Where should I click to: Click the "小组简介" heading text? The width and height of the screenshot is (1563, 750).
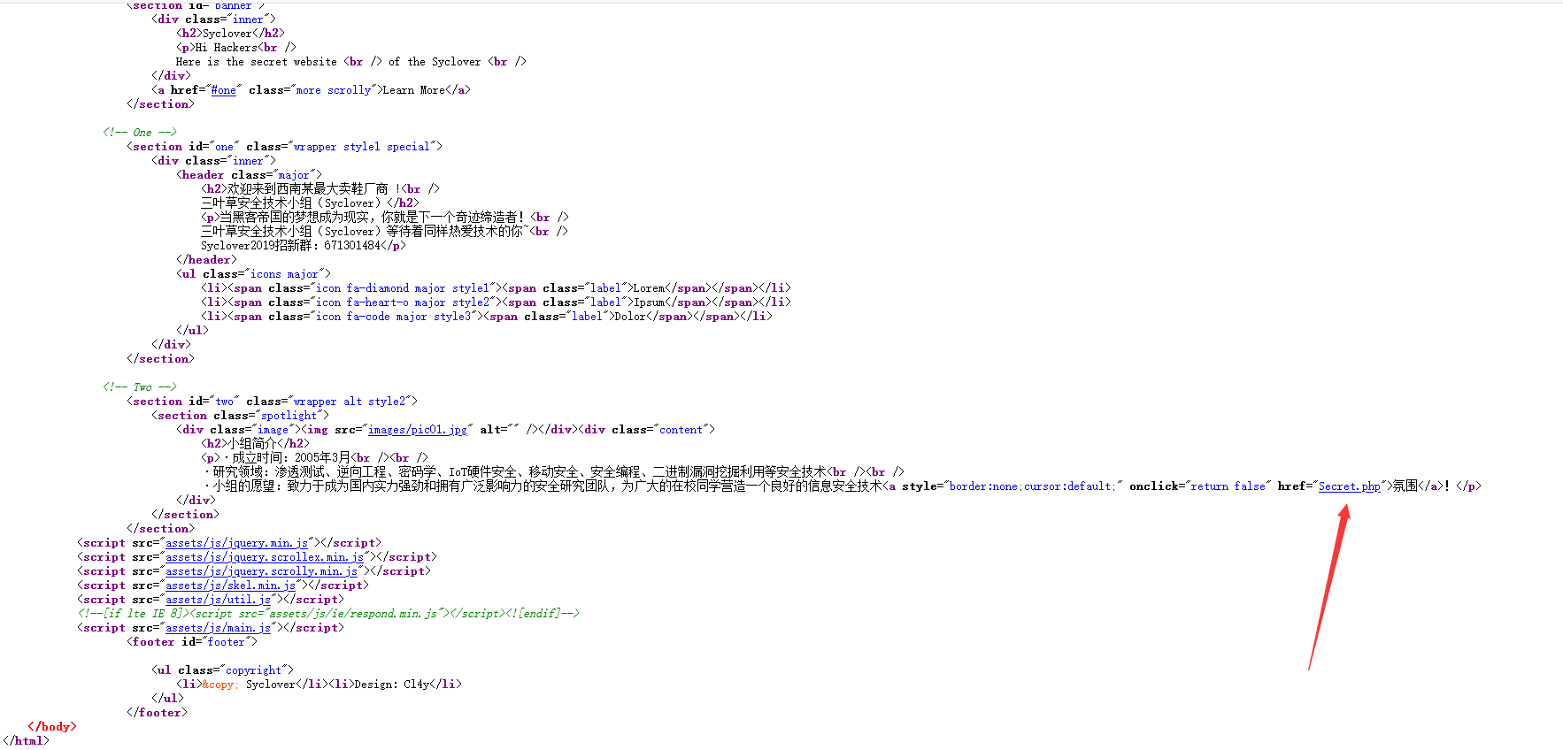click(x=252, y=444)
